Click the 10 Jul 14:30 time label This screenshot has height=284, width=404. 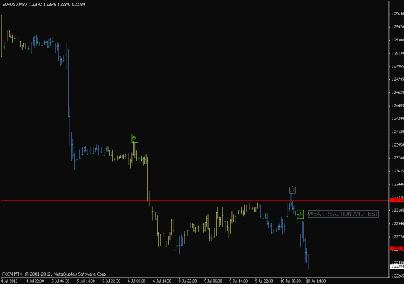(316, 281)
